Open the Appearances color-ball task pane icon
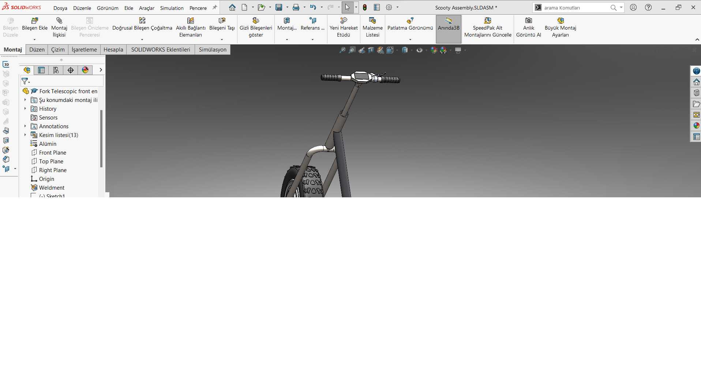Viewport: 701px width, 372px height. [x=696, y=126]
